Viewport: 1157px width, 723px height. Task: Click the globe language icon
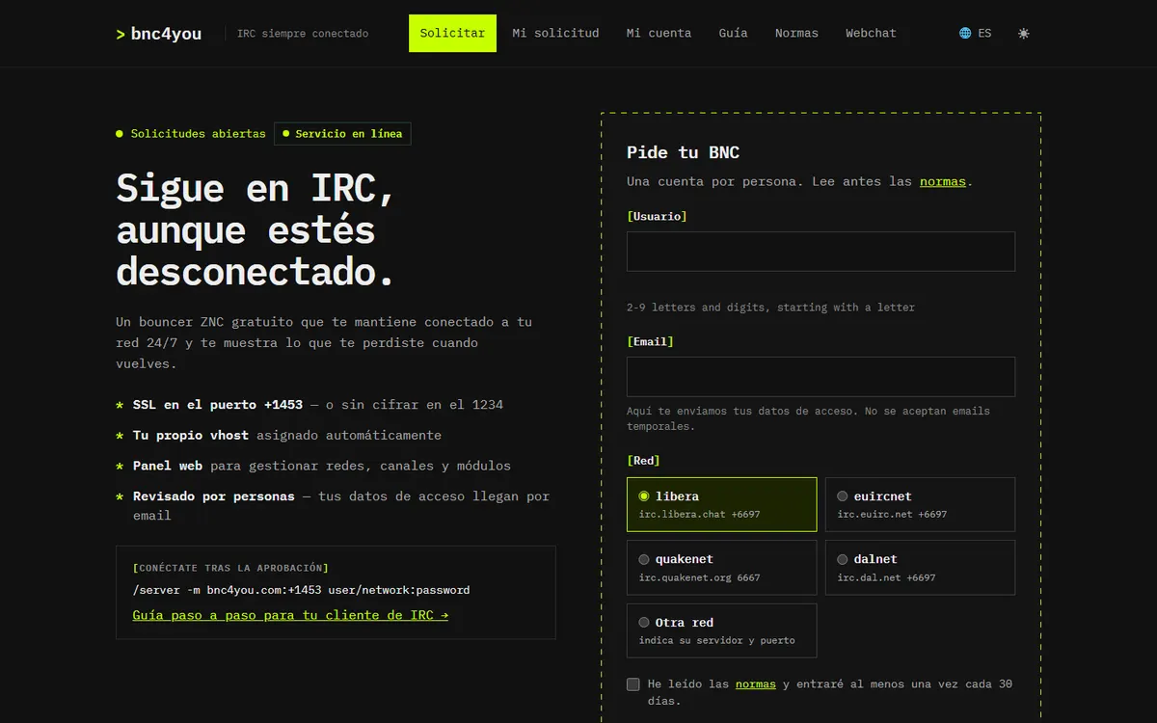point(965,33)
